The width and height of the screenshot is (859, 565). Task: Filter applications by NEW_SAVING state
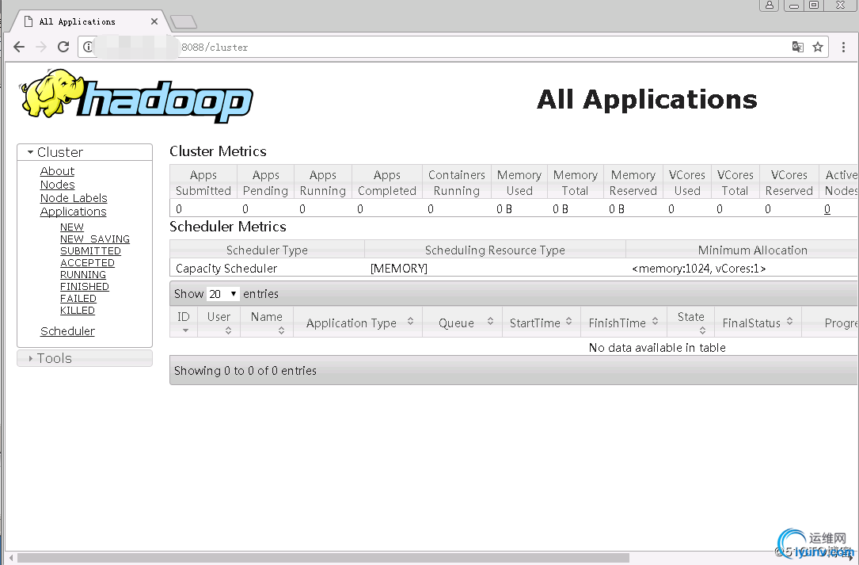click(x=95, y=239)
